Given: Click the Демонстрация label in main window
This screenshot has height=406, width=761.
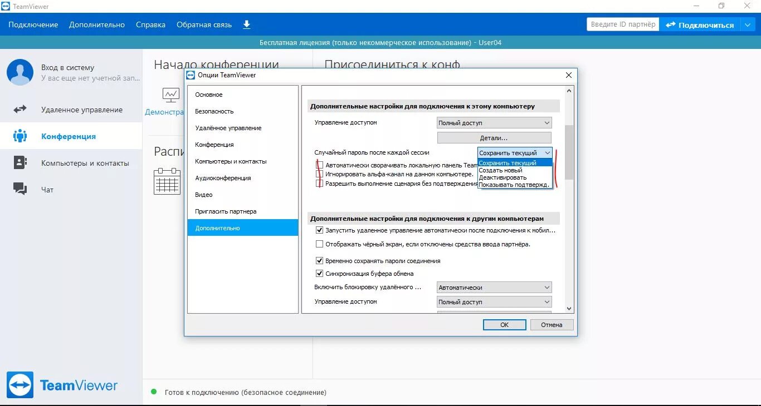Looking at the screenshot, I should [x=164, y=112].
